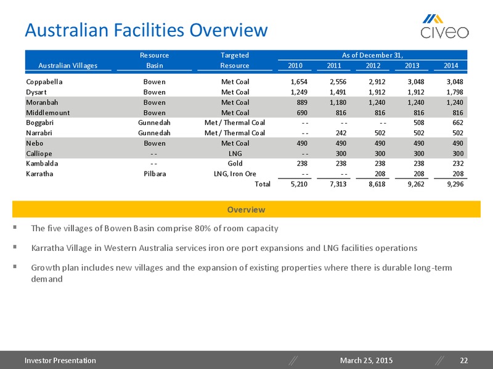Click the 'Resource Basin' column header
The height and width of the screenshot is (369, 493).
tap(155, 60)
